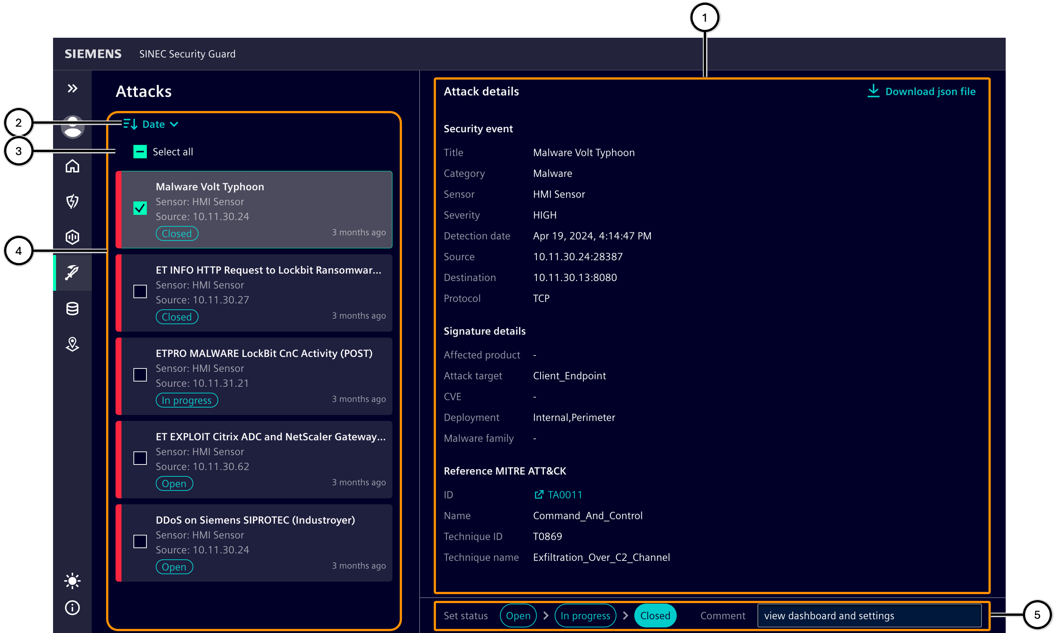Click Source: 10.11.30.27 in Lockbit card
The width and height of the screenshot is (1055, 633).
(x=202, y=299)
